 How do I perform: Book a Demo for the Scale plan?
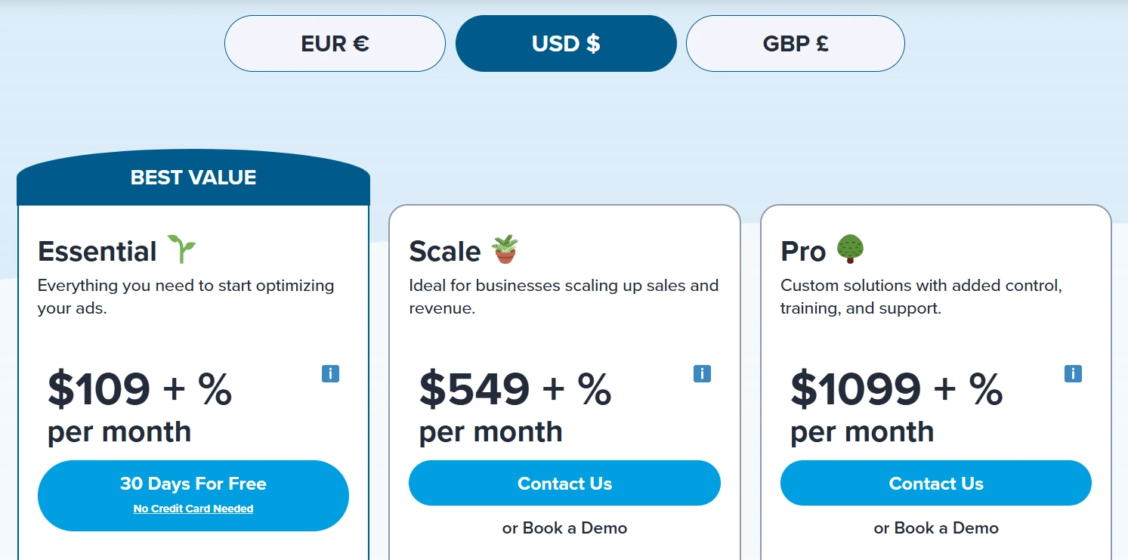coord(564,528)
